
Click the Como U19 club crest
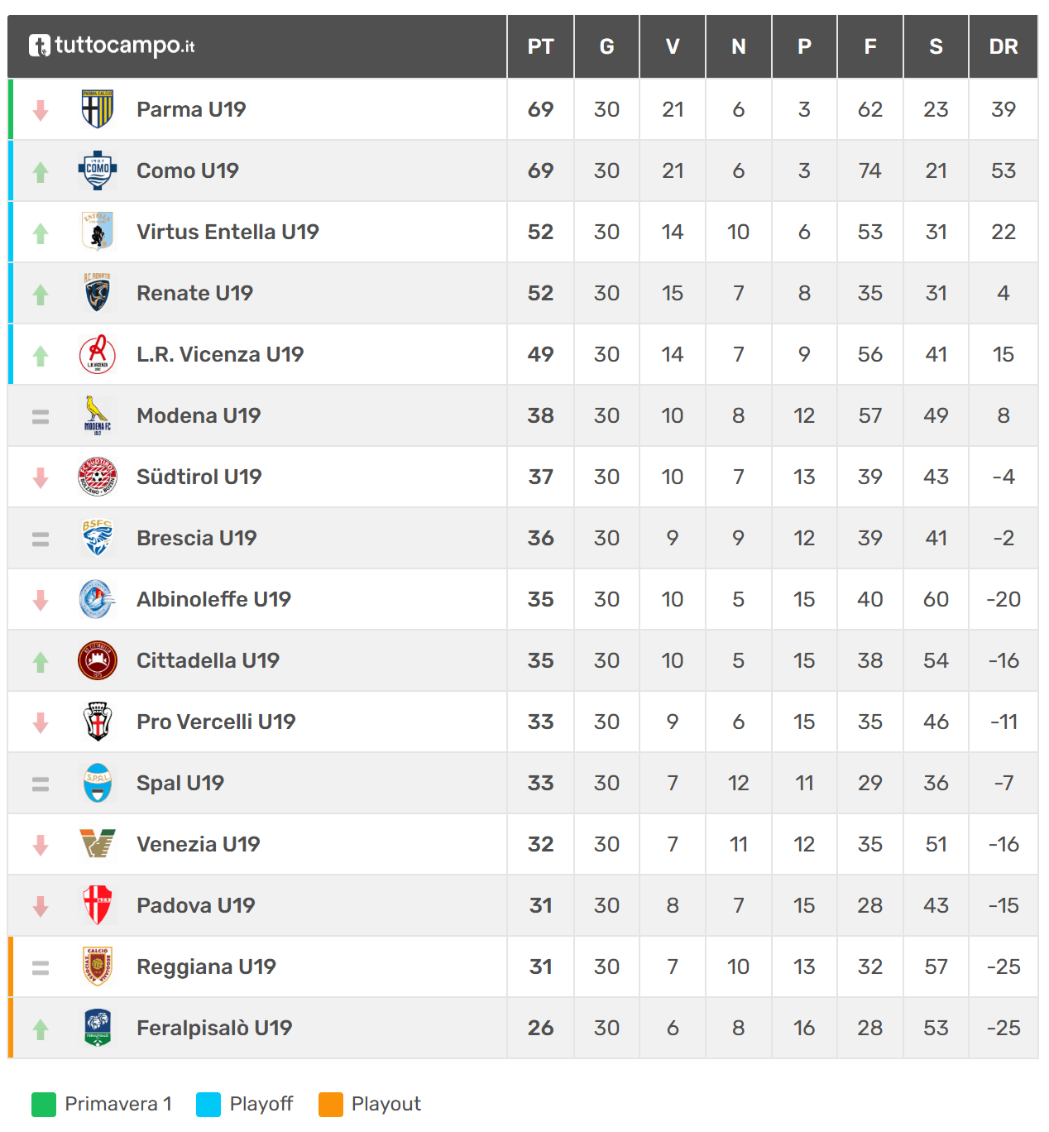(98, 170)
